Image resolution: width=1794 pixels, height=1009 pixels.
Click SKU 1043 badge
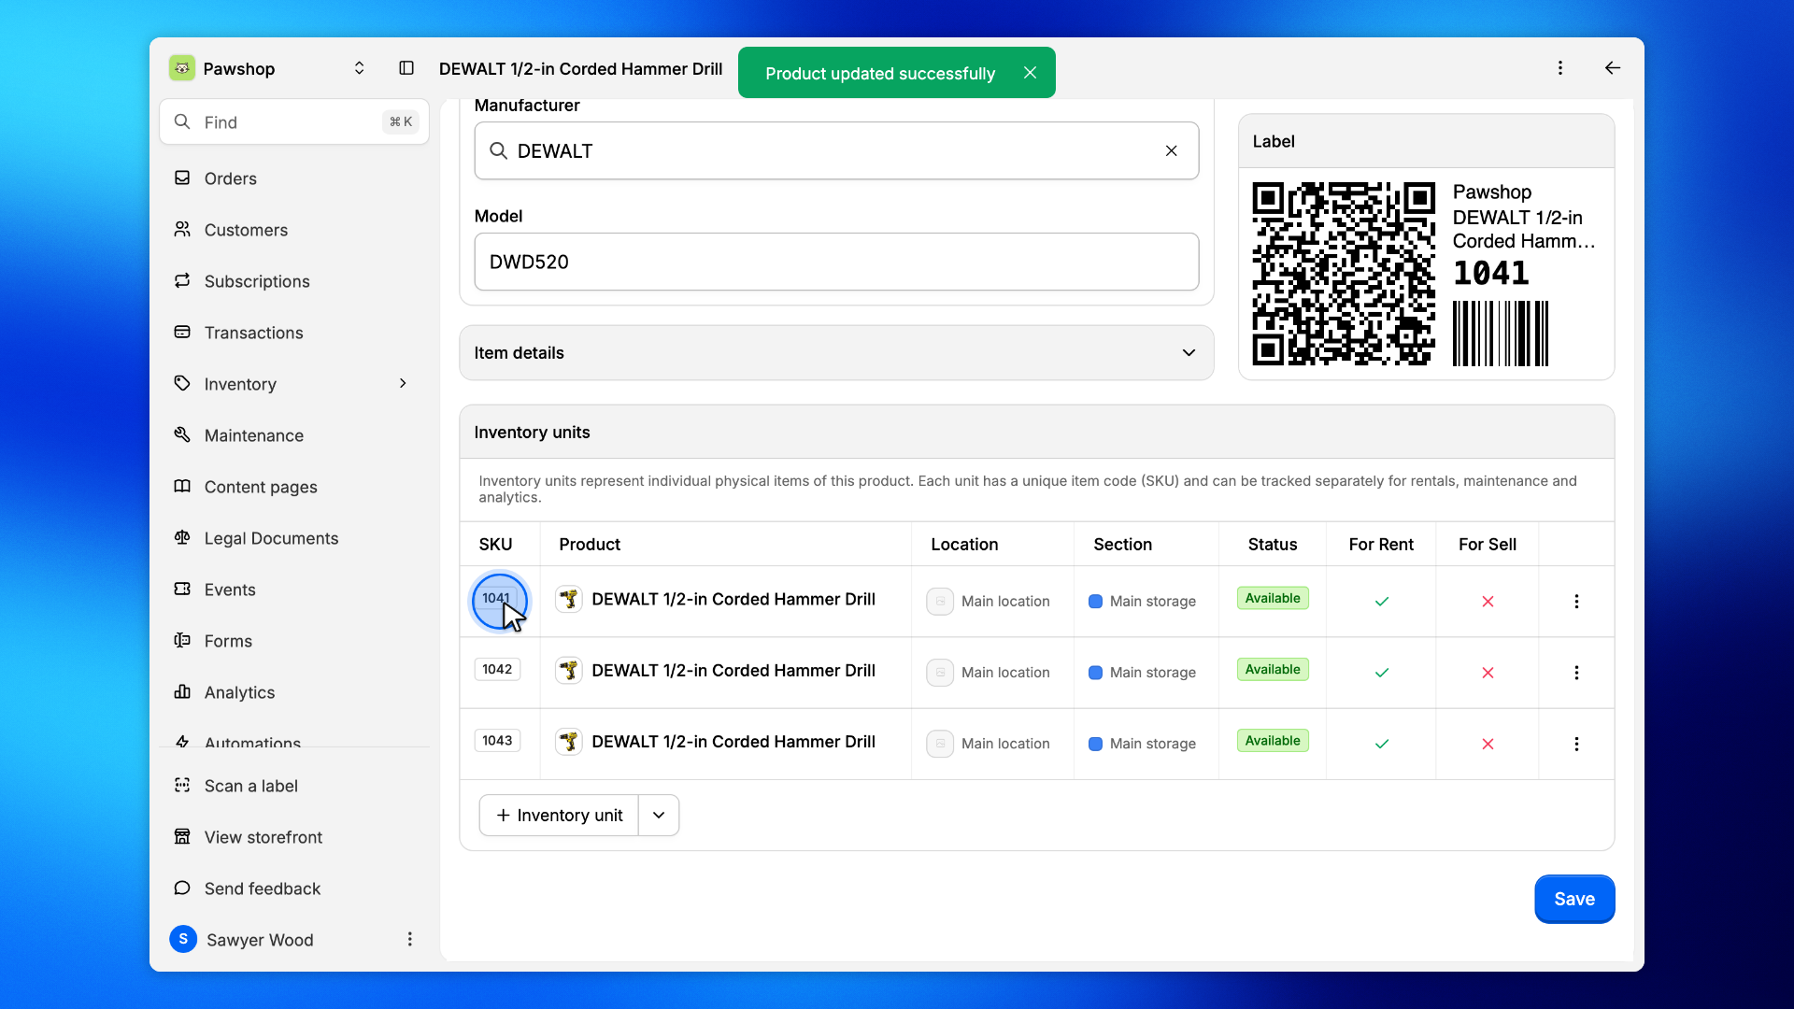tap(497, 741)
